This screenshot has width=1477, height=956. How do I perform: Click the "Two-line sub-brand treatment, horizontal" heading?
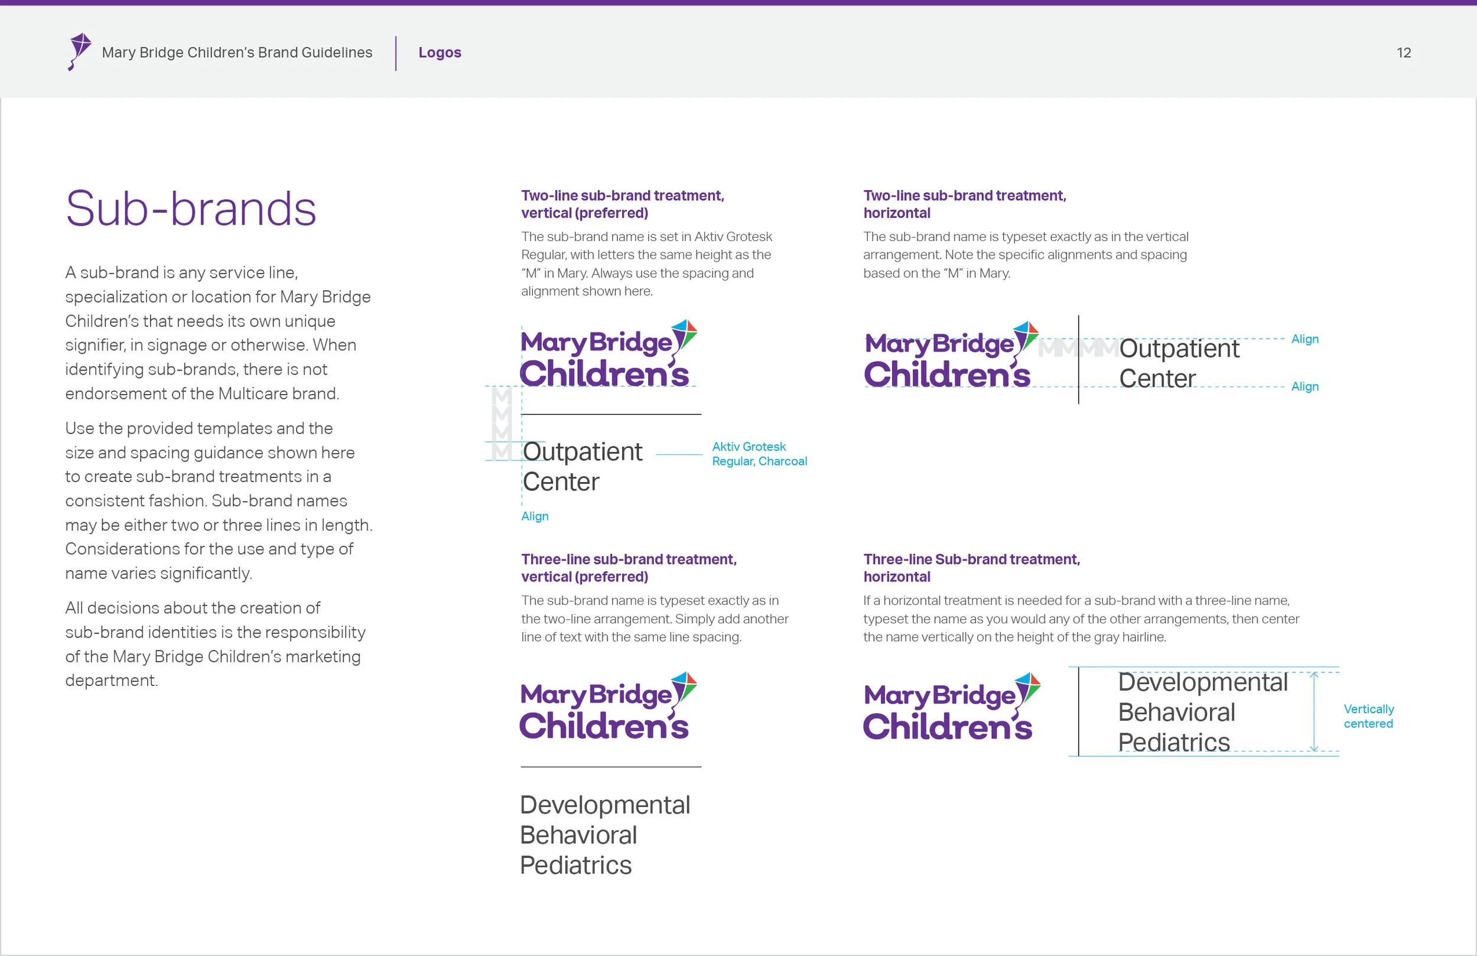[965, 204]
